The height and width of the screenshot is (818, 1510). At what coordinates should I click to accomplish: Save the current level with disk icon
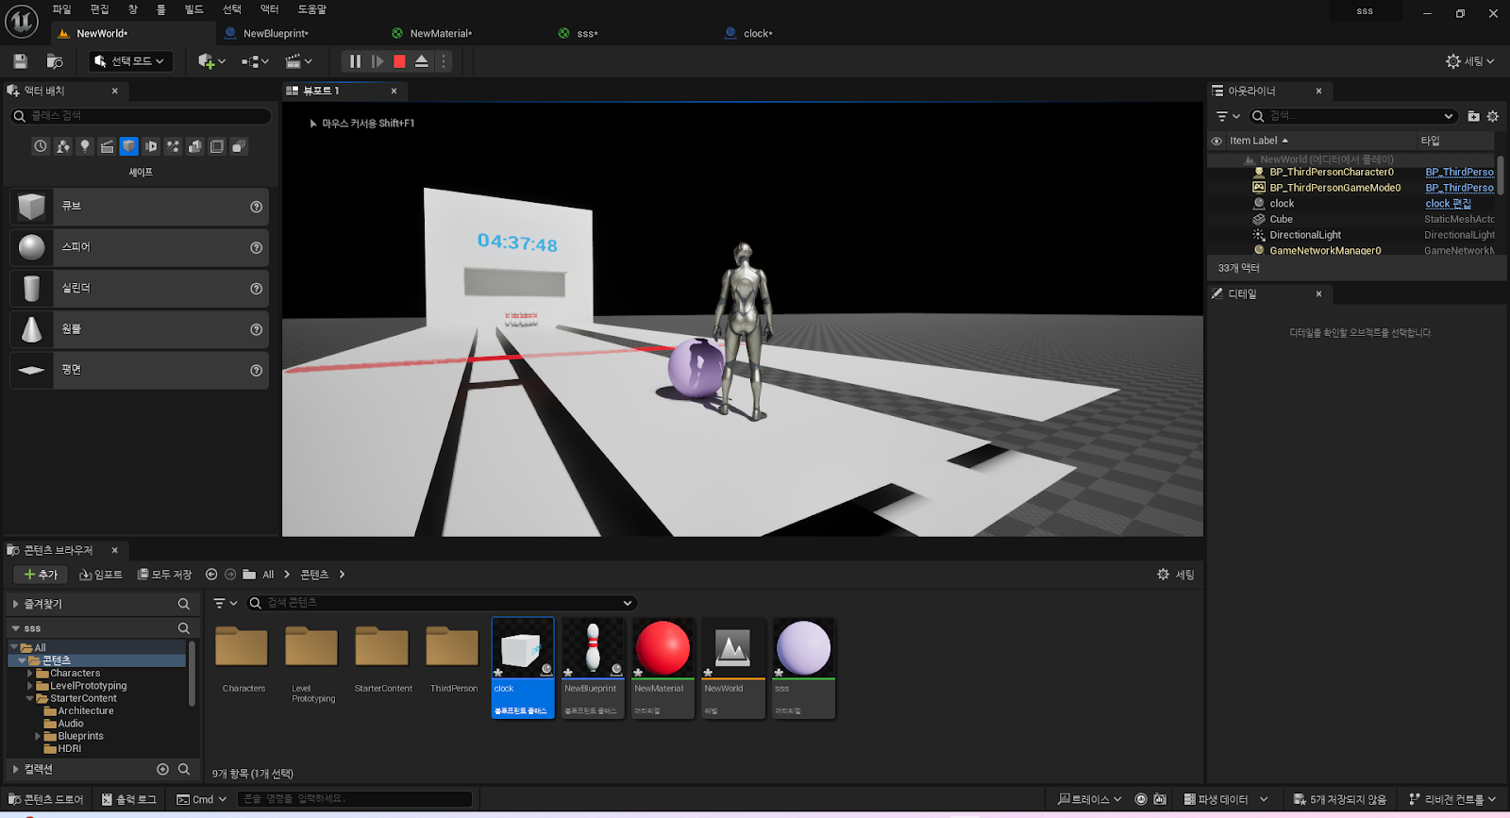[x=20, y=61]
